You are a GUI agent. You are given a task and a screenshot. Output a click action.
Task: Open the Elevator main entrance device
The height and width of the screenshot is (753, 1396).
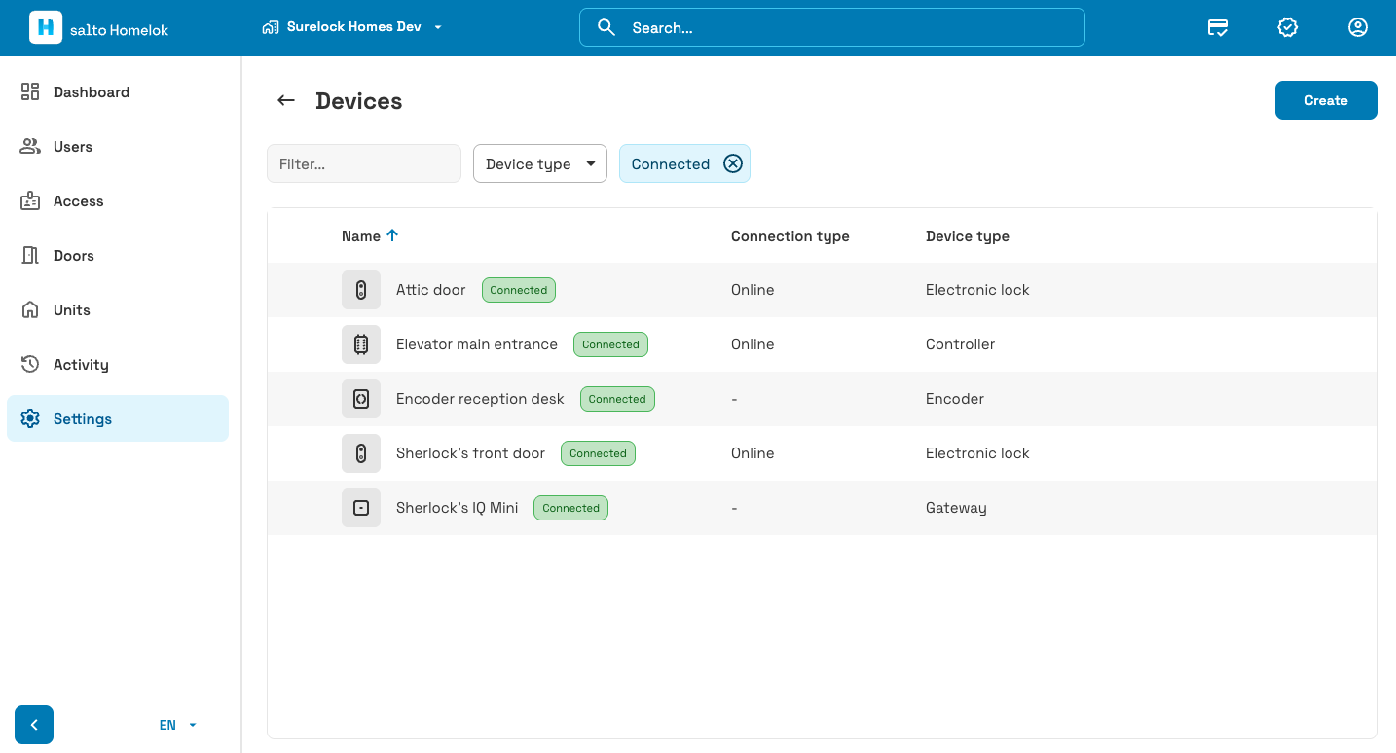(x=477, y=344)
